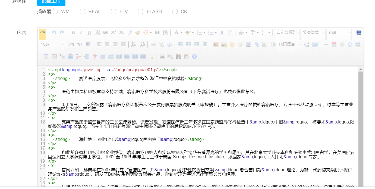Viewport: 375px width, 189px height.
Task: Select the CK player radio button
Action: [x=175, y=11]
